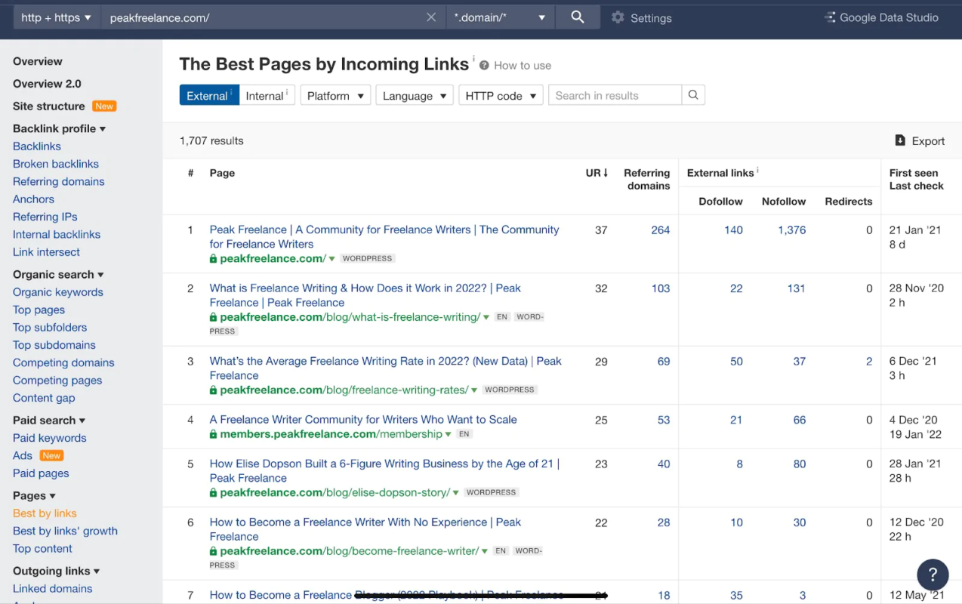
Task: Click the lock icon beside peakfreelance.com/ homepage URL
Action: [214, 259]
